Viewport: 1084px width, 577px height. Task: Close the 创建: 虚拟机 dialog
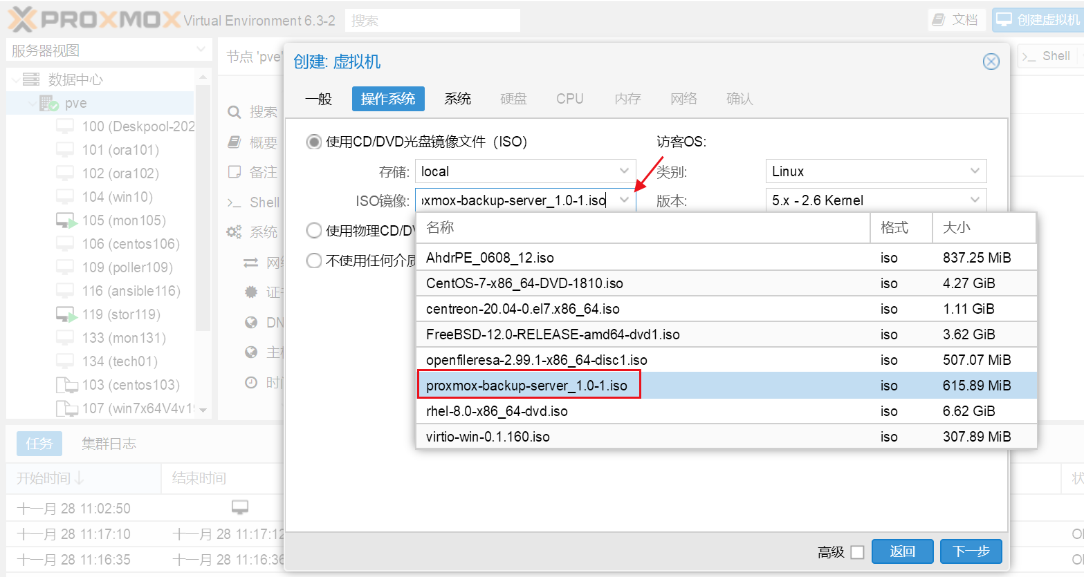click(x=991, y=62)
